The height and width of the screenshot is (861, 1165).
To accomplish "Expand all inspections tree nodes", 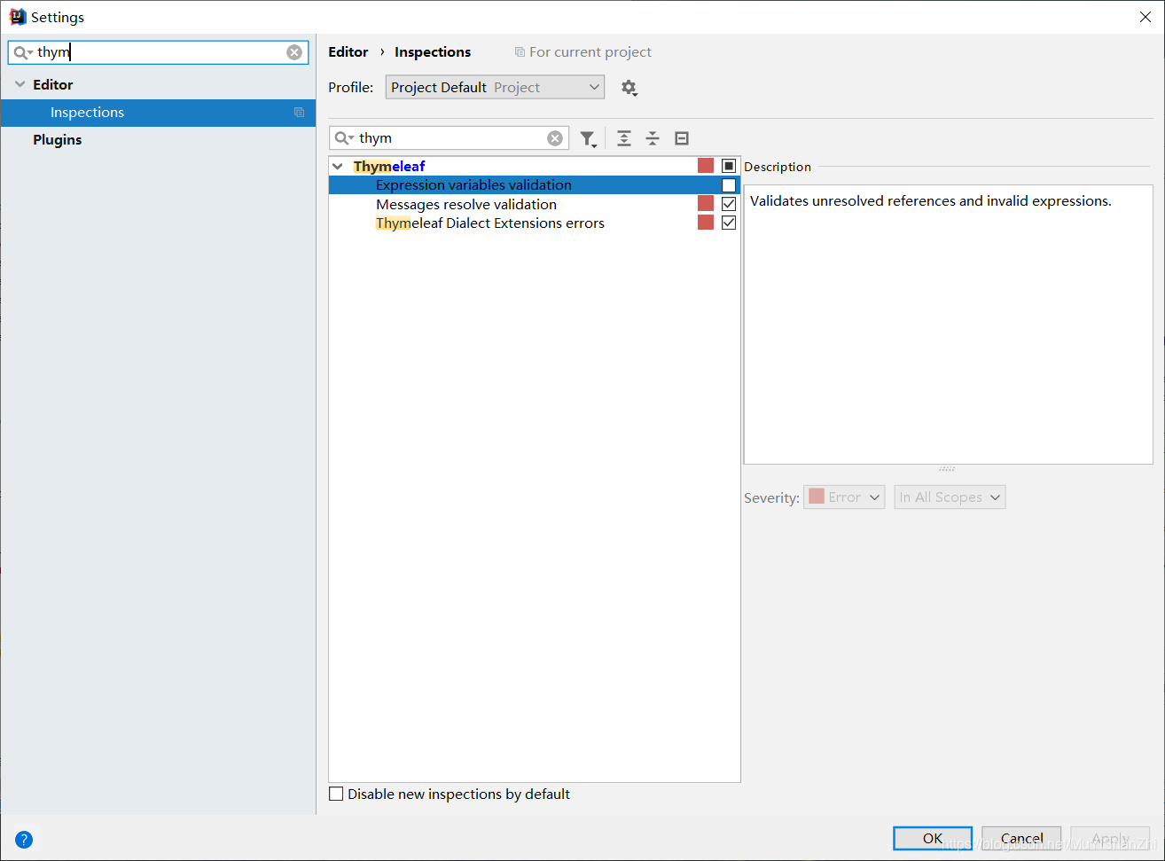I will [624, 138].
